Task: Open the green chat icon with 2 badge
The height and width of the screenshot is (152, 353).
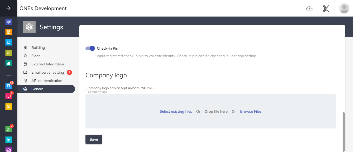Action: click(x=9, y=129)
